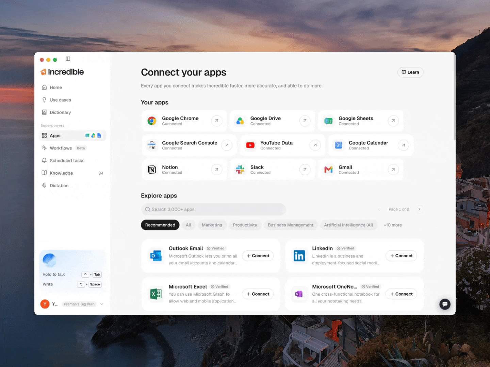490x367 pixels.
Task: Open Slack app arrow icon
Action: 305,170
